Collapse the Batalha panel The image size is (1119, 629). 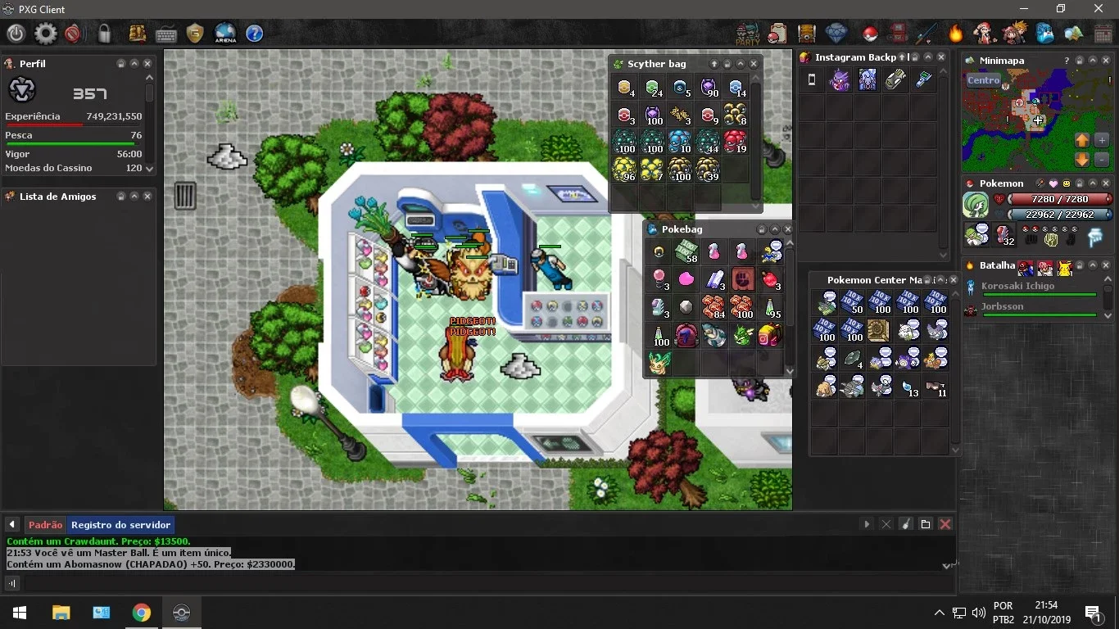pos(1093,265)
